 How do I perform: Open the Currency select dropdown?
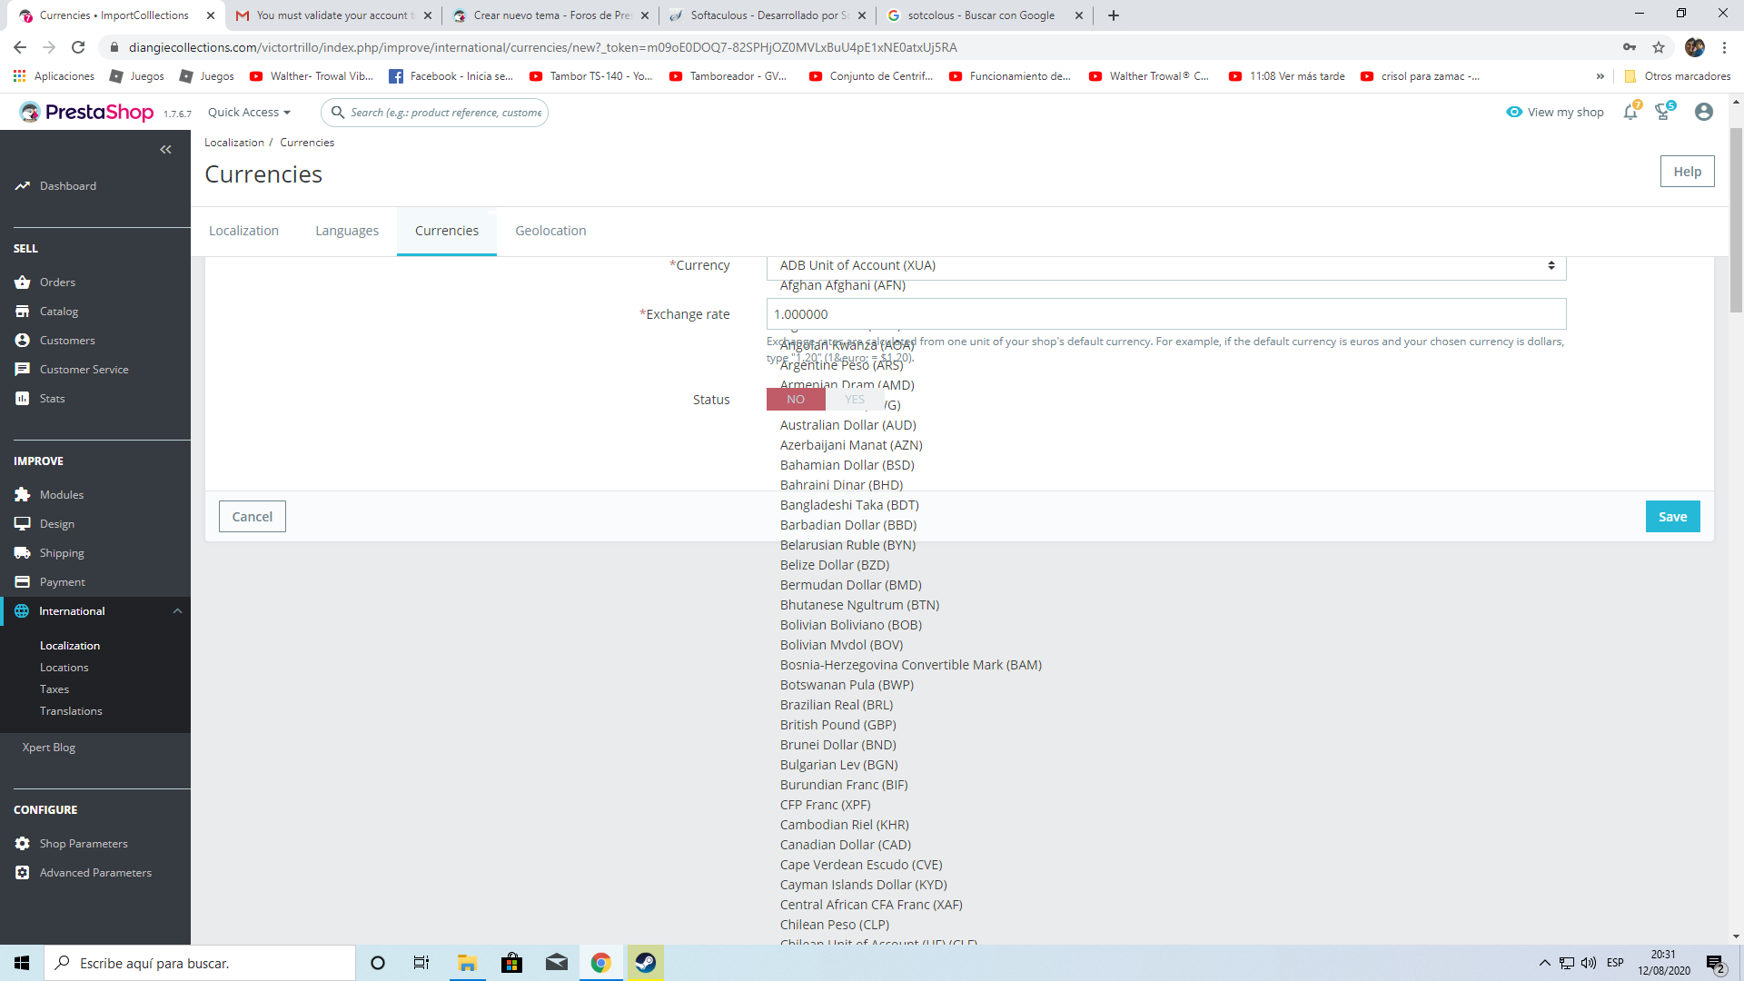click(1165, 265)
